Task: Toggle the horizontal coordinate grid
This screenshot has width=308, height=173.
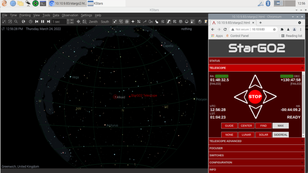Action: (x=181, y=22)
